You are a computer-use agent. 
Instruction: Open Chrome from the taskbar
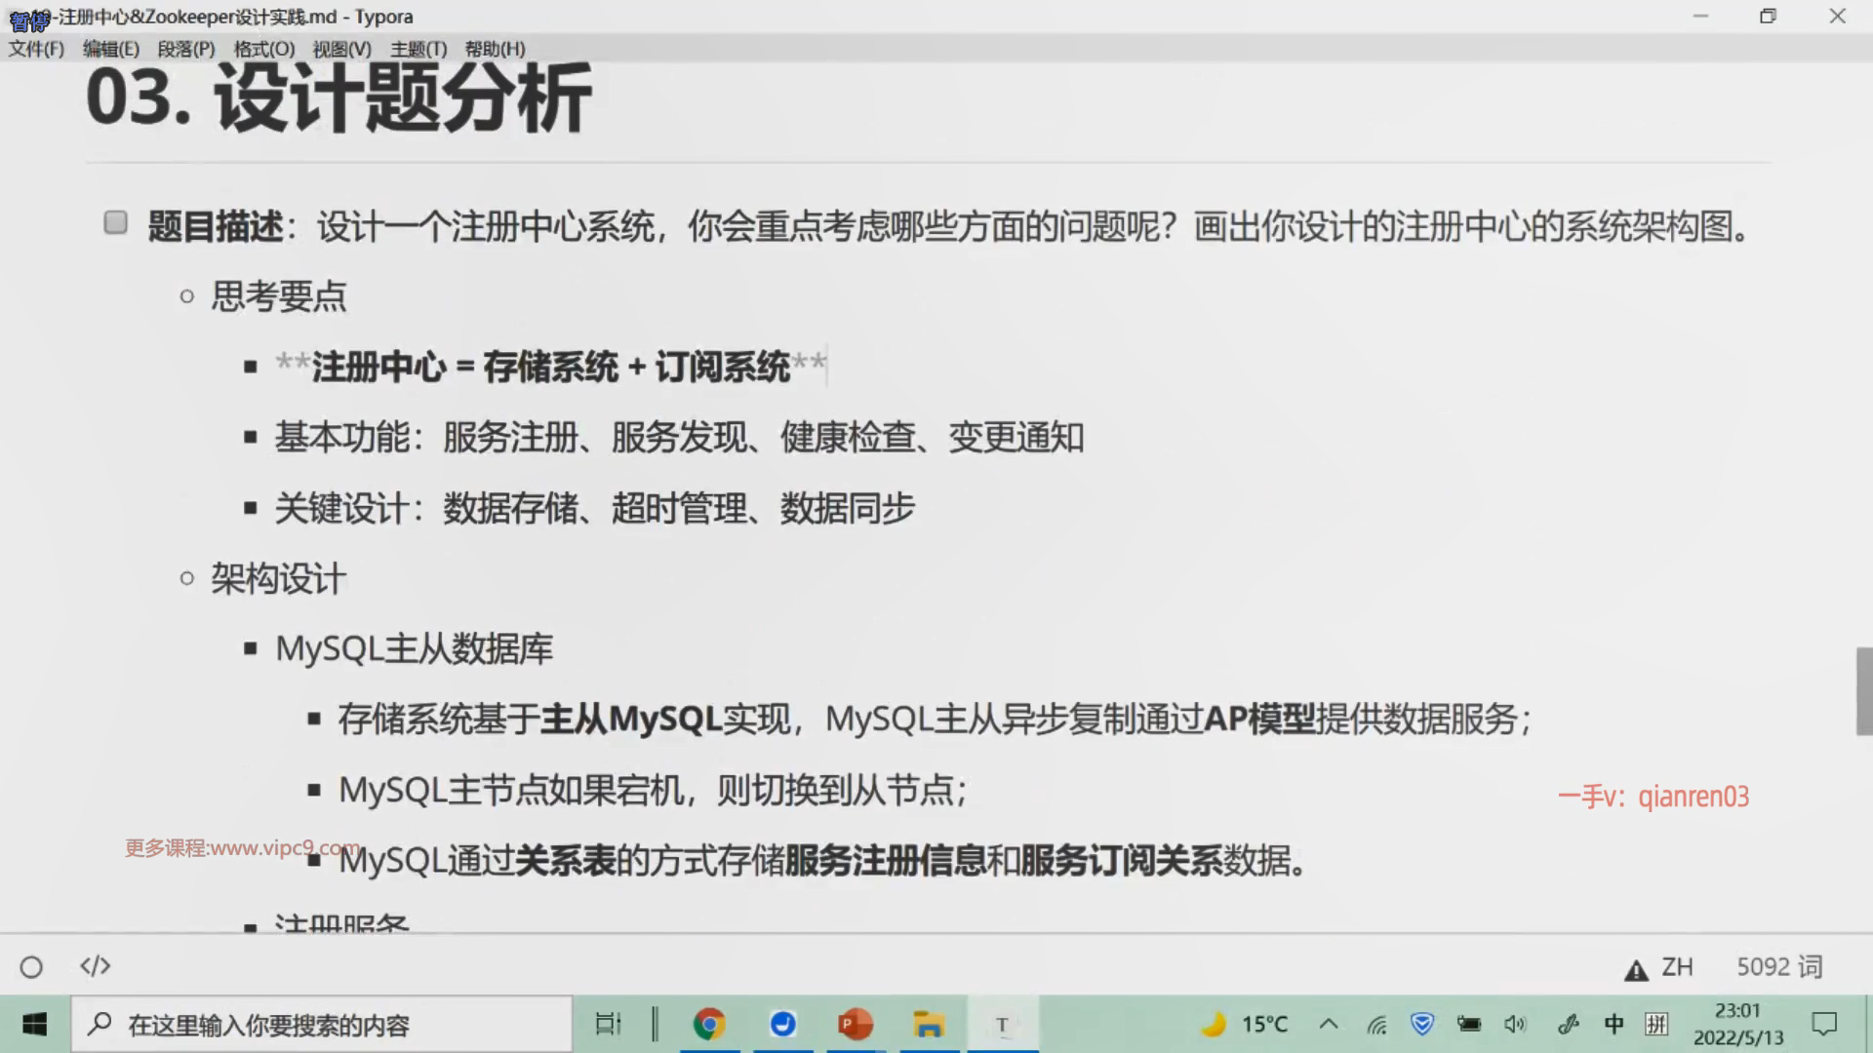[x=709, y=1024]
